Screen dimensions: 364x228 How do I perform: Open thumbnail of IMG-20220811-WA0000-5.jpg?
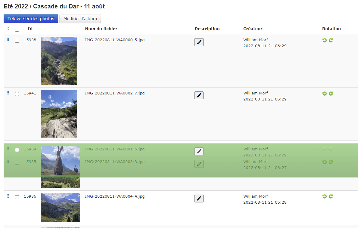59,61
